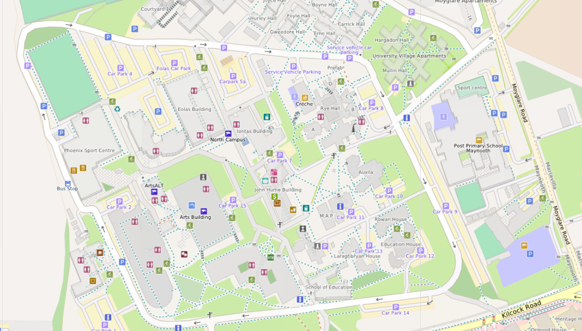This screenshot has height=331, width=582.
Task: Select the Car Park 13 parking icon
Action: (369, 245)
